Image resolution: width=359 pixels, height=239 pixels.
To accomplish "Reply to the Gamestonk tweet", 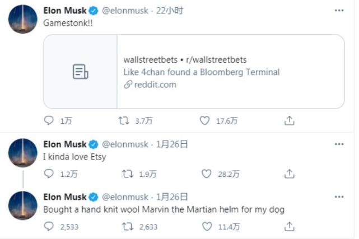I will 50,120.
